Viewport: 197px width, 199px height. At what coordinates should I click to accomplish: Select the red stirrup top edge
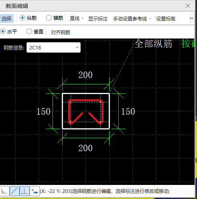coord(85,100)
